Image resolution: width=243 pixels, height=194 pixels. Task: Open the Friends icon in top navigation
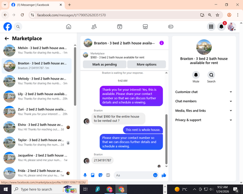tap(94, 27)
